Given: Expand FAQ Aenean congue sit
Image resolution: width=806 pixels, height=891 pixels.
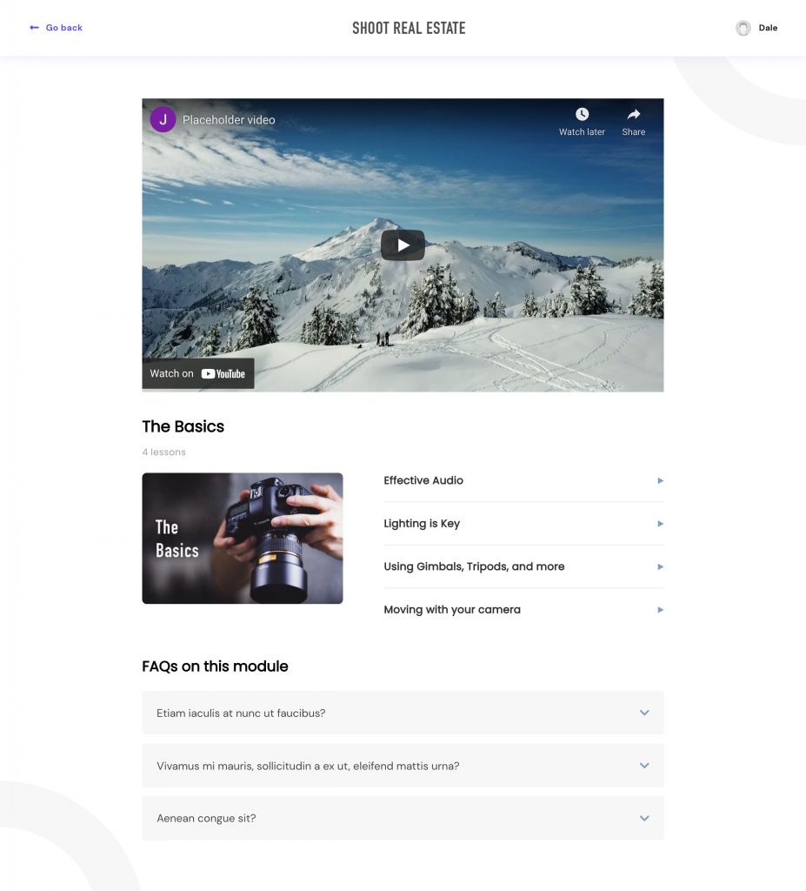Looking at the screenshot, I should 403,818.
